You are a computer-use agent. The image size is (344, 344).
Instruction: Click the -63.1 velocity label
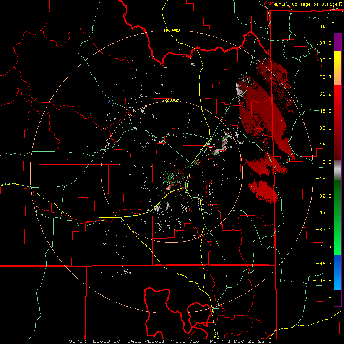tap(324, 230)
